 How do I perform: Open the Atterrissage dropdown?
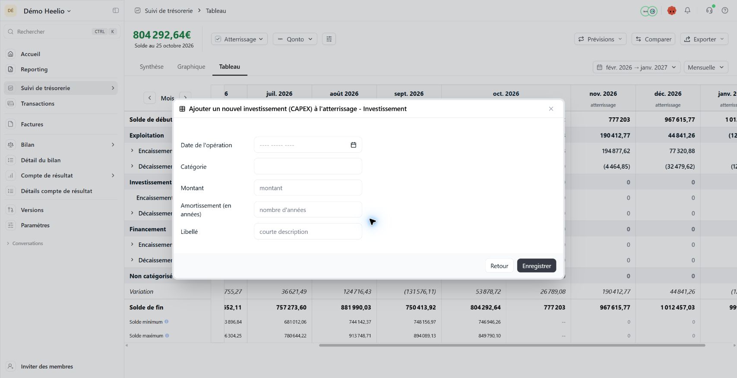tap(239, 39)
